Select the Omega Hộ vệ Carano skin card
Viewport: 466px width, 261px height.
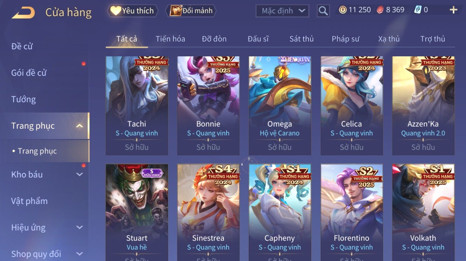tap(280, 106)
